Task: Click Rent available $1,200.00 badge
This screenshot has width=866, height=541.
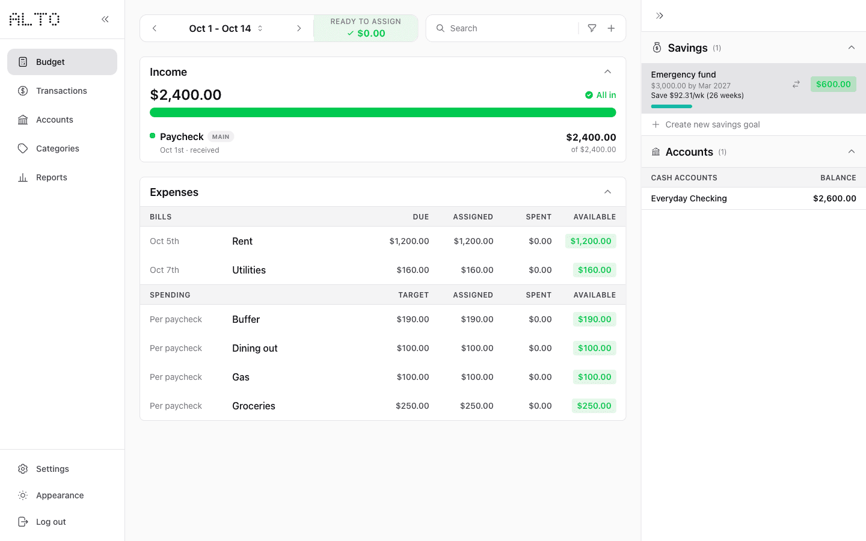Action: pos(591,241)
